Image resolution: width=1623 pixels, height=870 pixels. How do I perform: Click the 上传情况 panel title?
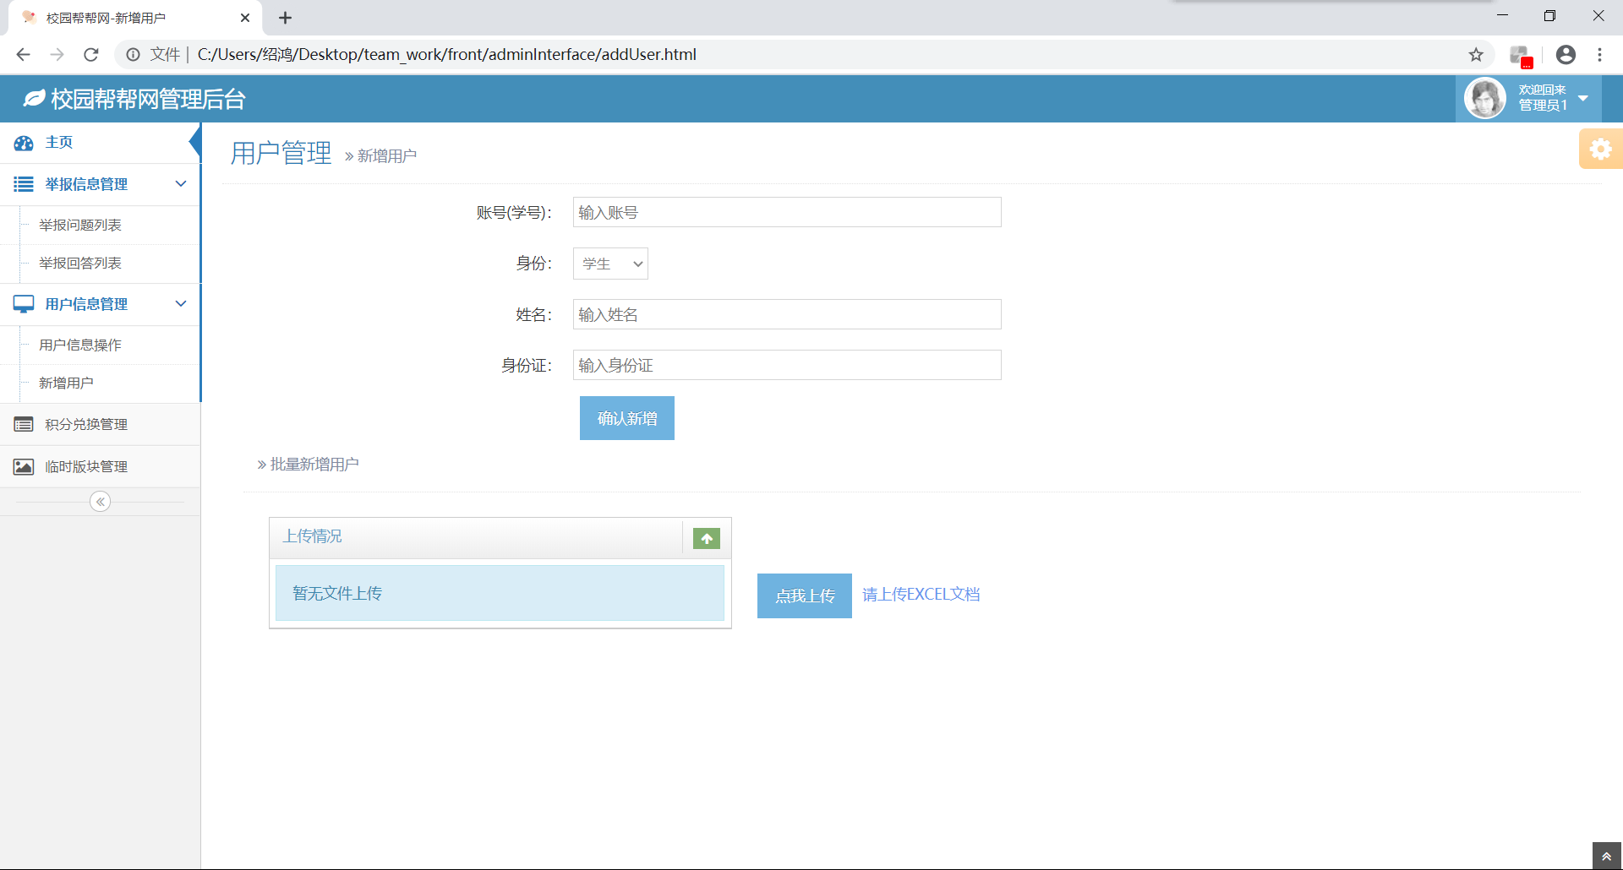point(312,536)
